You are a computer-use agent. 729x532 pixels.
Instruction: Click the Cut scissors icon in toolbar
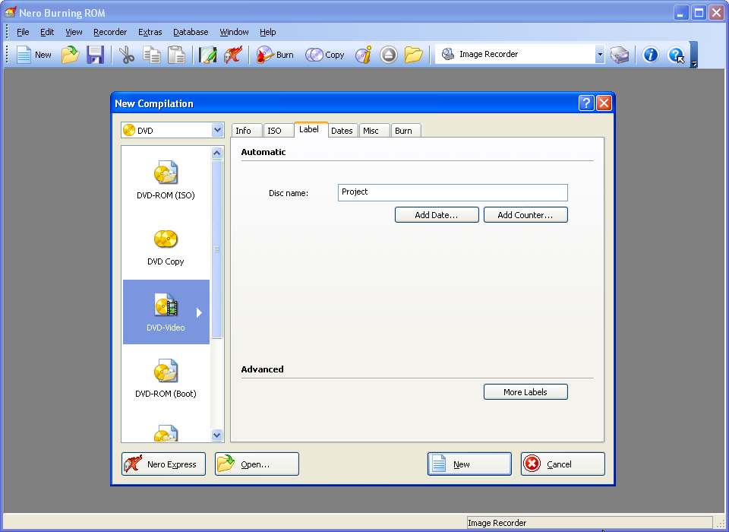point(127,55)
